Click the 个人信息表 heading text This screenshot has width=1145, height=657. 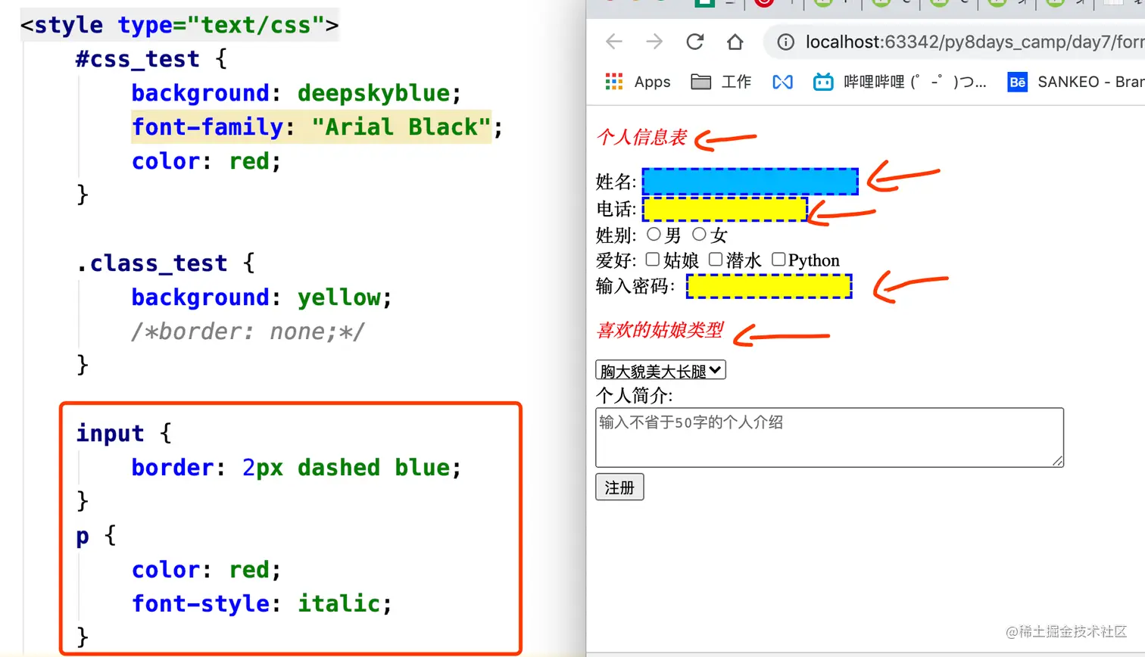pos(641,137)
